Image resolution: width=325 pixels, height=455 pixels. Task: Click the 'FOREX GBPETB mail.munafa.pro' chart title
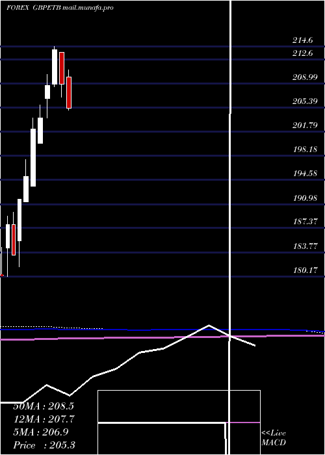(60, 8)
